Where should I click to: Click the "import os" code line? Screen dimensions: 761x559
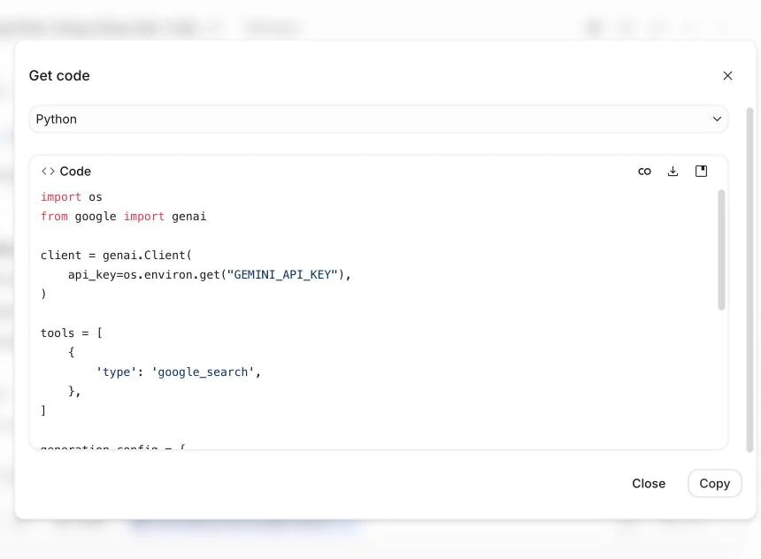[x=72, y=197]
